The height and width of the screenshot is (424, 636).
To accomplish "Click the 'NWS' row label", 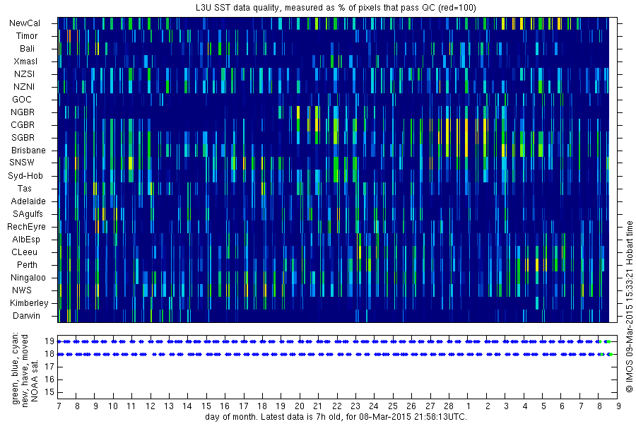I will click(22, 290).
